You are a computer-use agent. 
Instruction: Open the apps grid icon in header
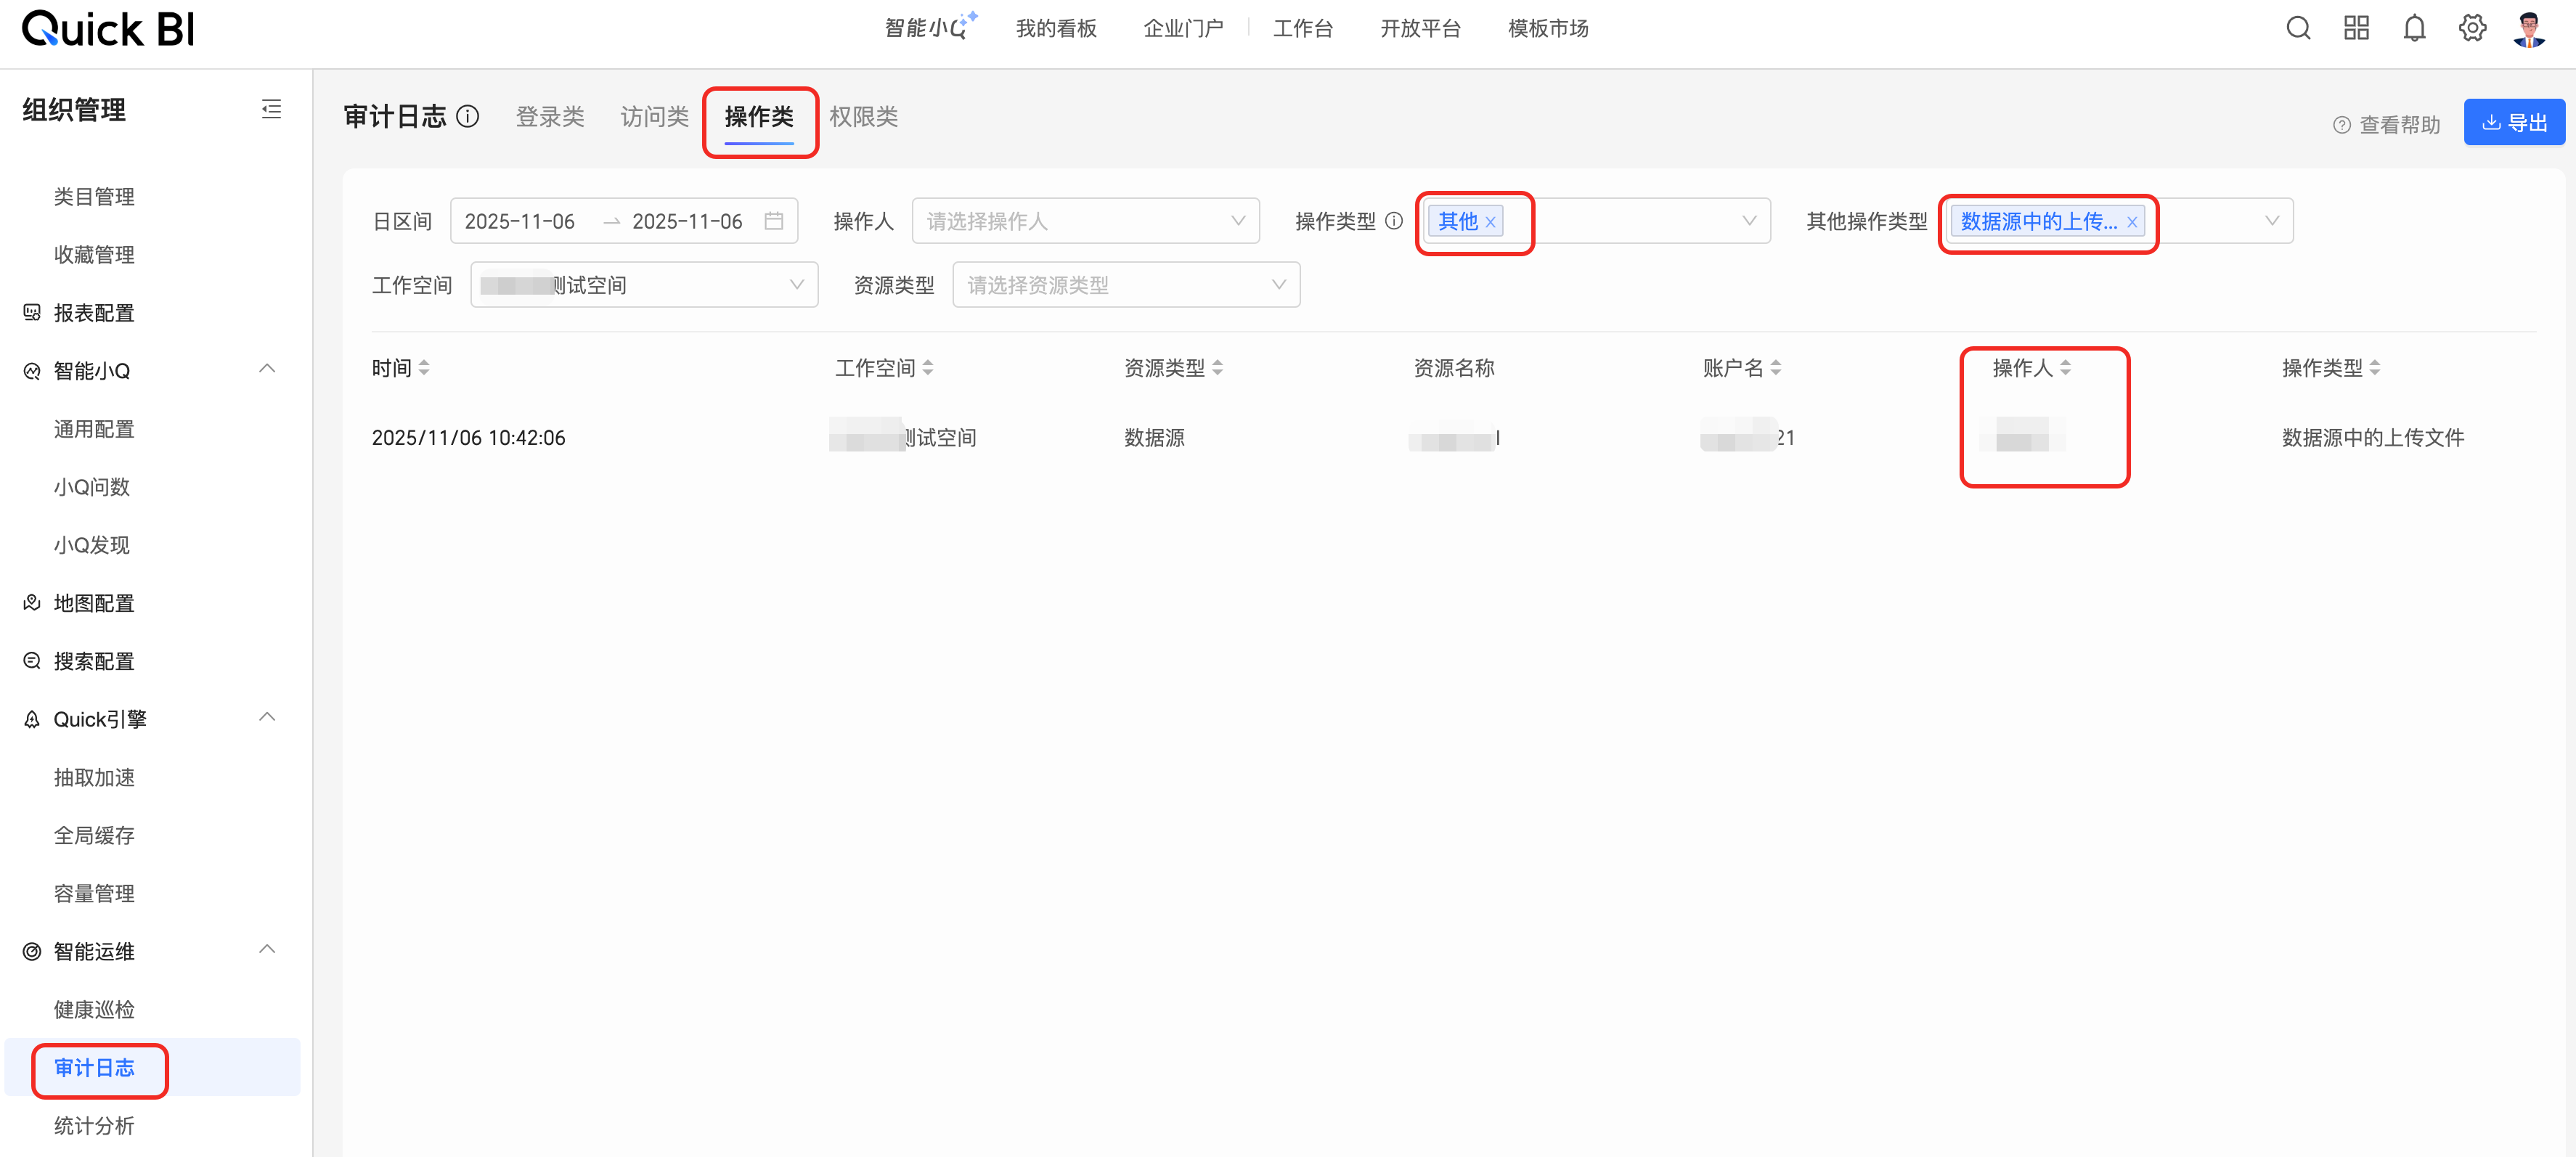(2356, 28)
